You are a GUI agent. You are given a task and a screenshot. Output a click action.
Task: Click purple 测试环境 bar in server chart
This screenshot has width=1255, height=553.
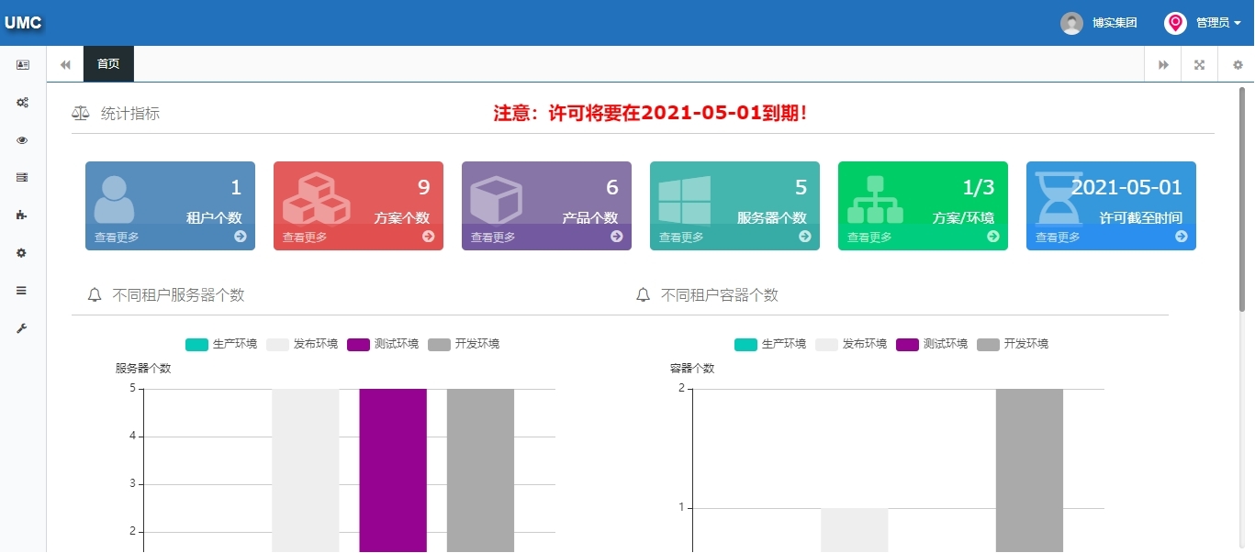[393, 470]
